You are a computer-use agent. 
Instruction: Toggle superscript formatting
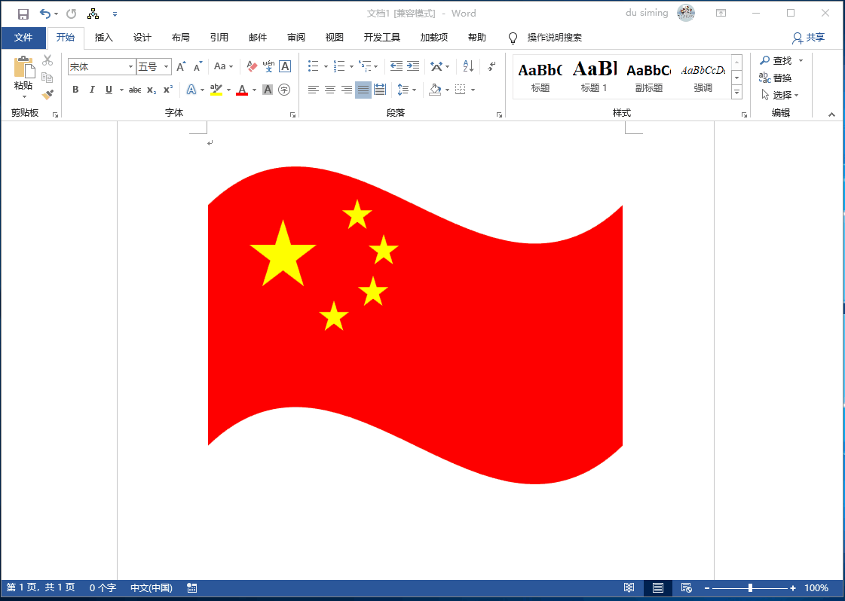tap(168, 90)
